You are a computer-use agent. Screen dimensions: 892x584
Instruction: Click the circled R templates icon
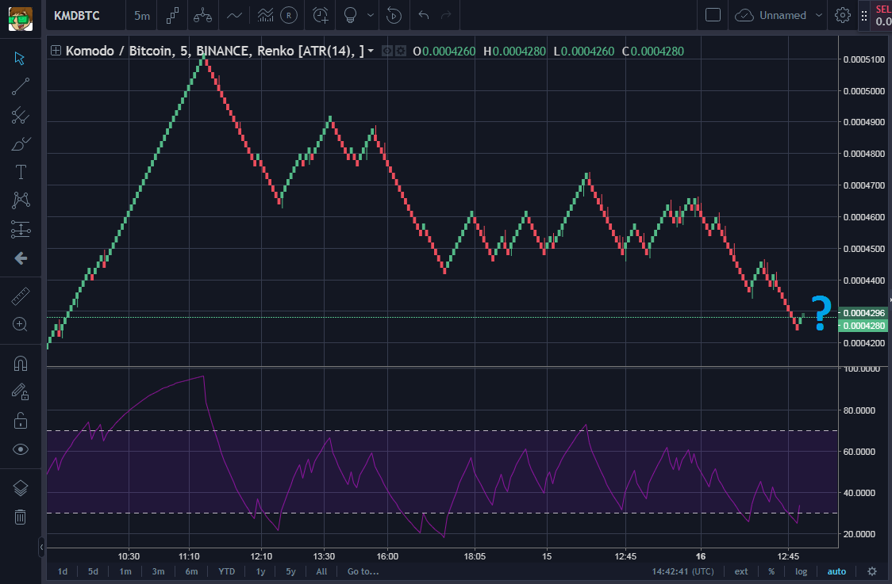coord(289,15)
